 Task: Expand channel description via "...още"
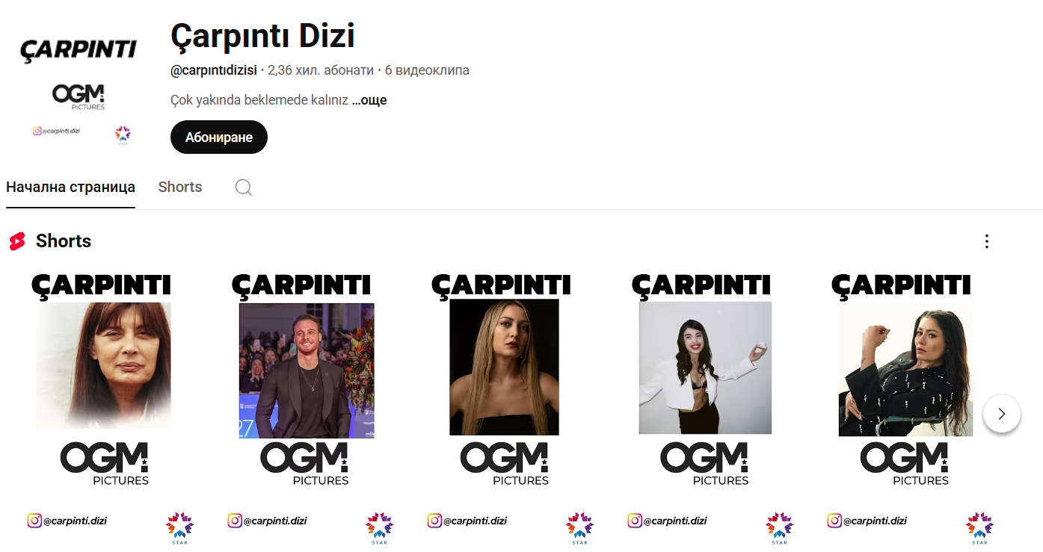(369, 100)
